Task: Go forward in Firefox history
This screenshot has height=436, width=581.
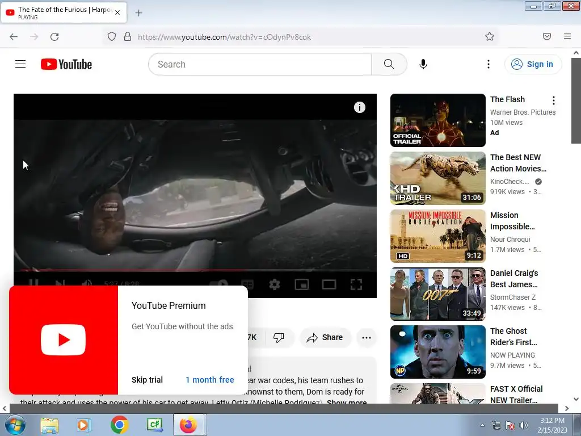Action: point(33,36)
